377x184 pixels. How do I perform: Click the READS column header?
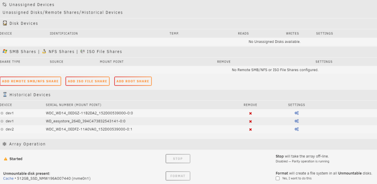(x=243, y=33)
